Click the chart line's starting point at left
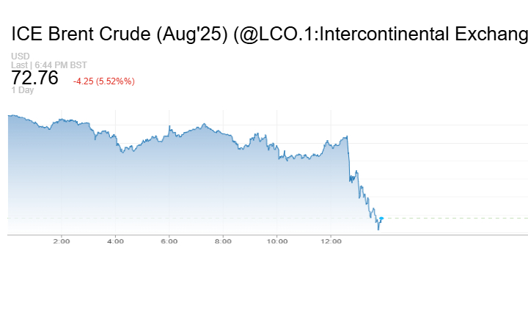This screenshot has width=528, height=330. coord(8,116)
